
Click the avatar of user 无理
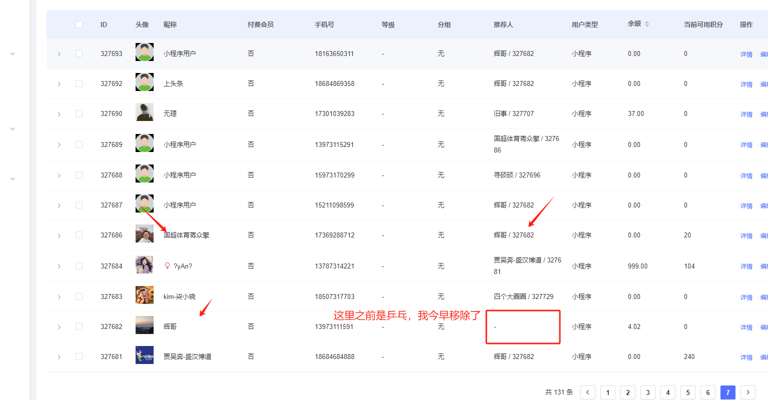pos(145,112)
